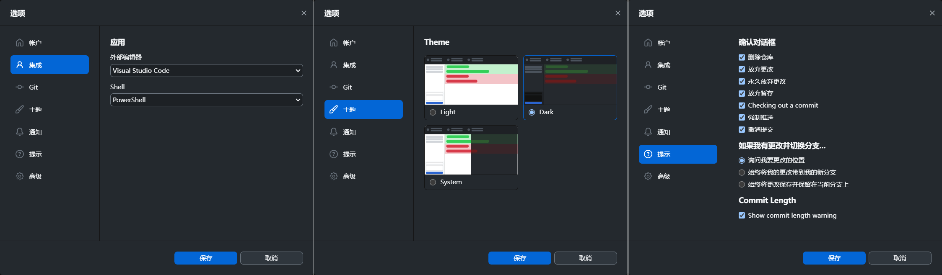
Task: Click the System theme preview thumbnail
Action: pyautogui.click(x=471, y=150)
